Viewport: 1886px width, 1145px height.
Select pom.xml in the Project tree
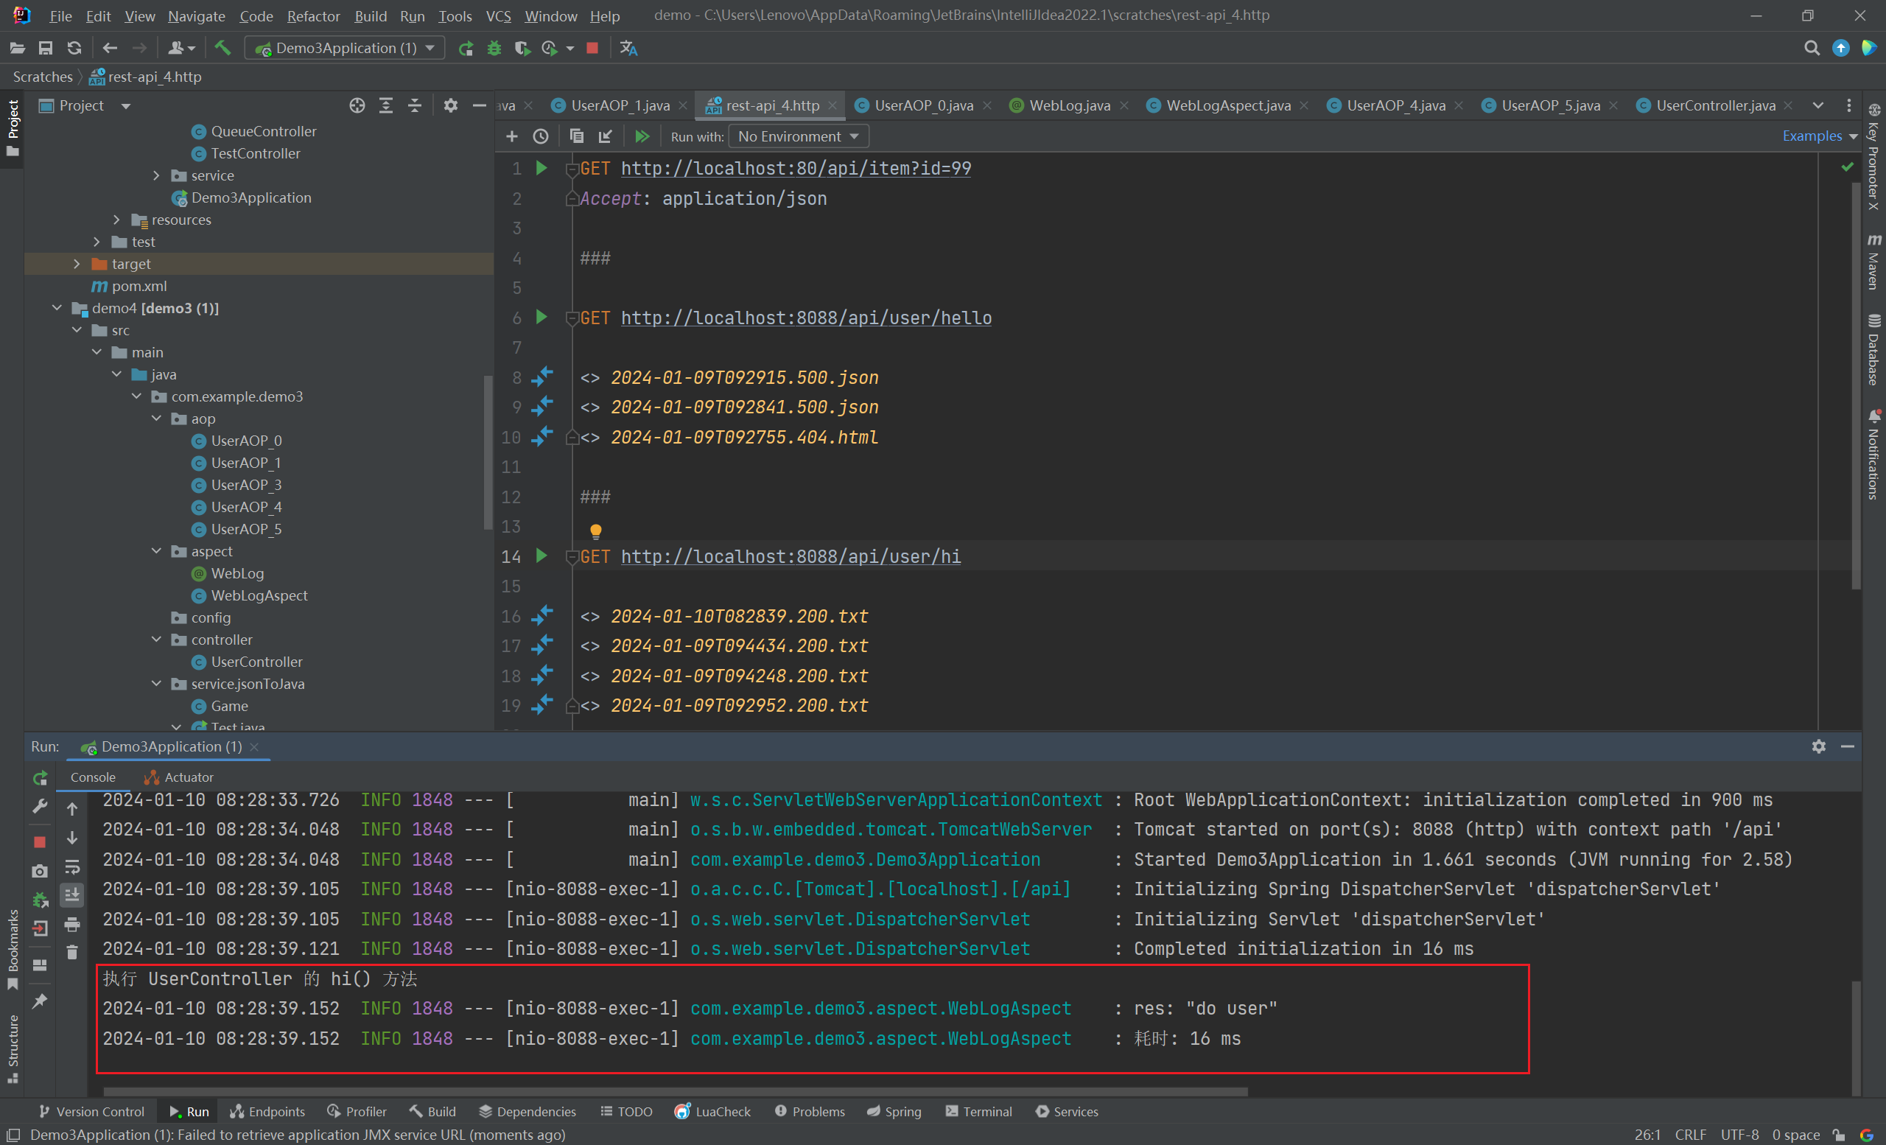139,286
